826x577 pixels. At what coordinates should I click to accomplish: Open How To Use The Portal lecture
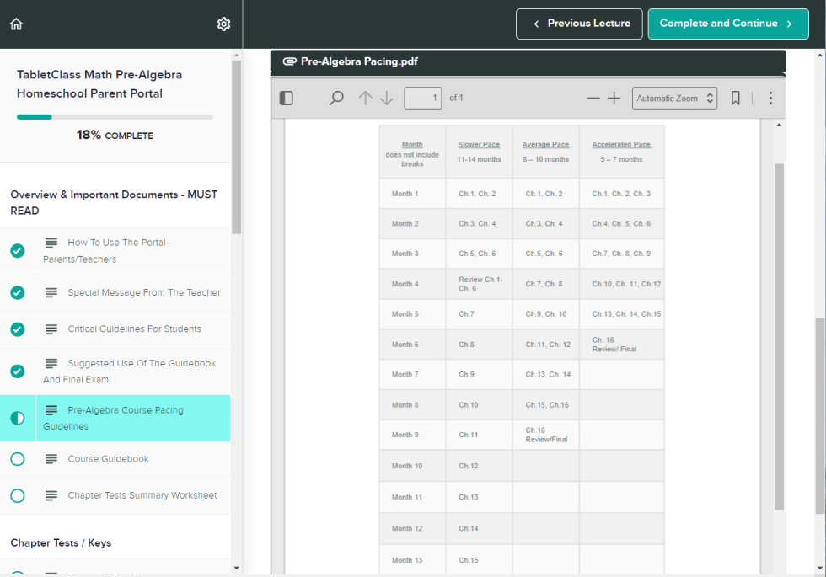pyautogui.click(x=118, y=251)
